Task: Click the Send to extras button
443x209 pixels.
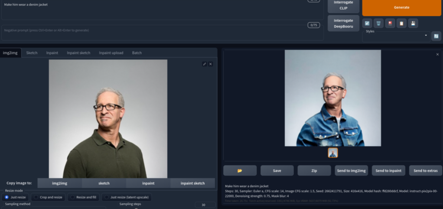Action: (425, 170)
